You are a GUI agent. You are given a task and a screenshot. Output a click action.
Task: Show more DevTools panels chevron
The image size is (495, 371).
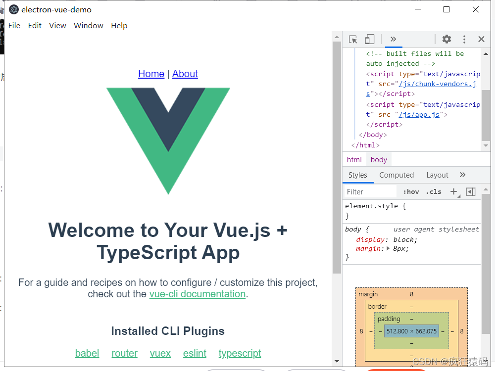point(393,39)
